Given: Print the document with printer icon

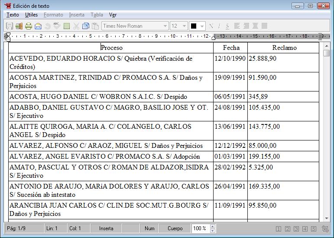Looking at the screenshot, I should [28, 26].
